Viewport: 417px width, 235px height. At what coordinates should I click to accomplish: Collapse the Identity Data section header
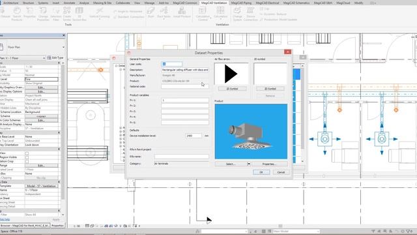[59, 182]
